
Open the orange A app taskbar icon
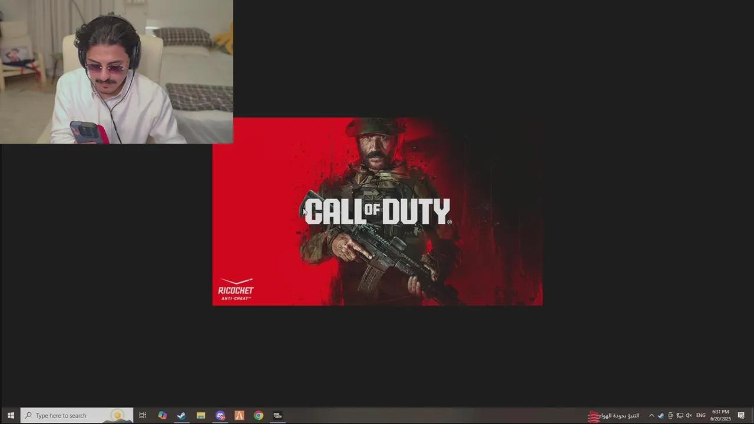click(x=239, y=415)
